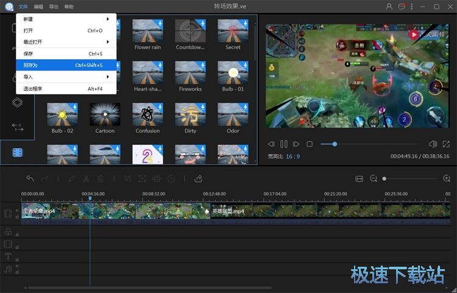Choose 退出程序 from the file menu
The image size is (457, 293).
coord(66,88)
